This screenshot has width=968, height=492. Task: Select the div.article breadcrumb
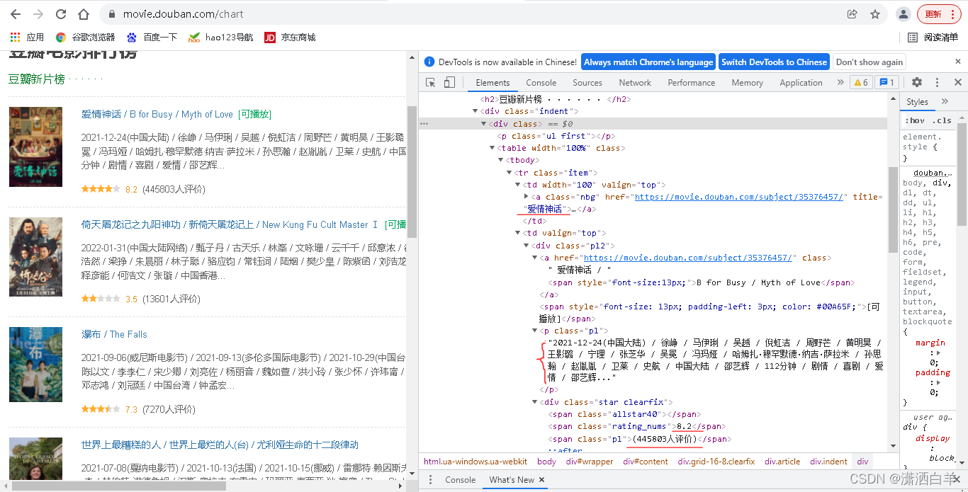pos(782,462)
